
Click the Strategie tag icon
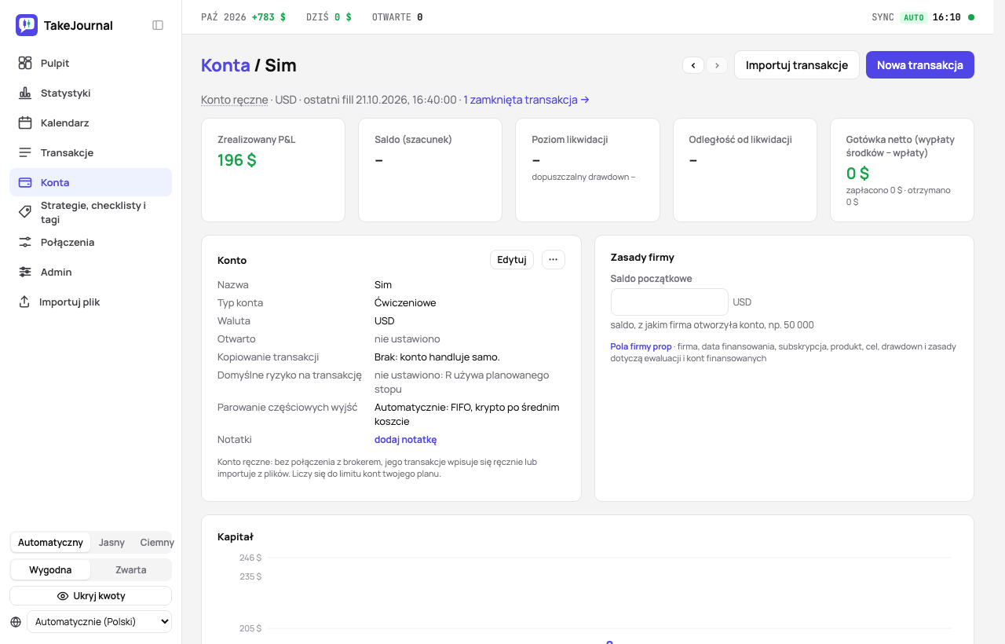(25, 212)
